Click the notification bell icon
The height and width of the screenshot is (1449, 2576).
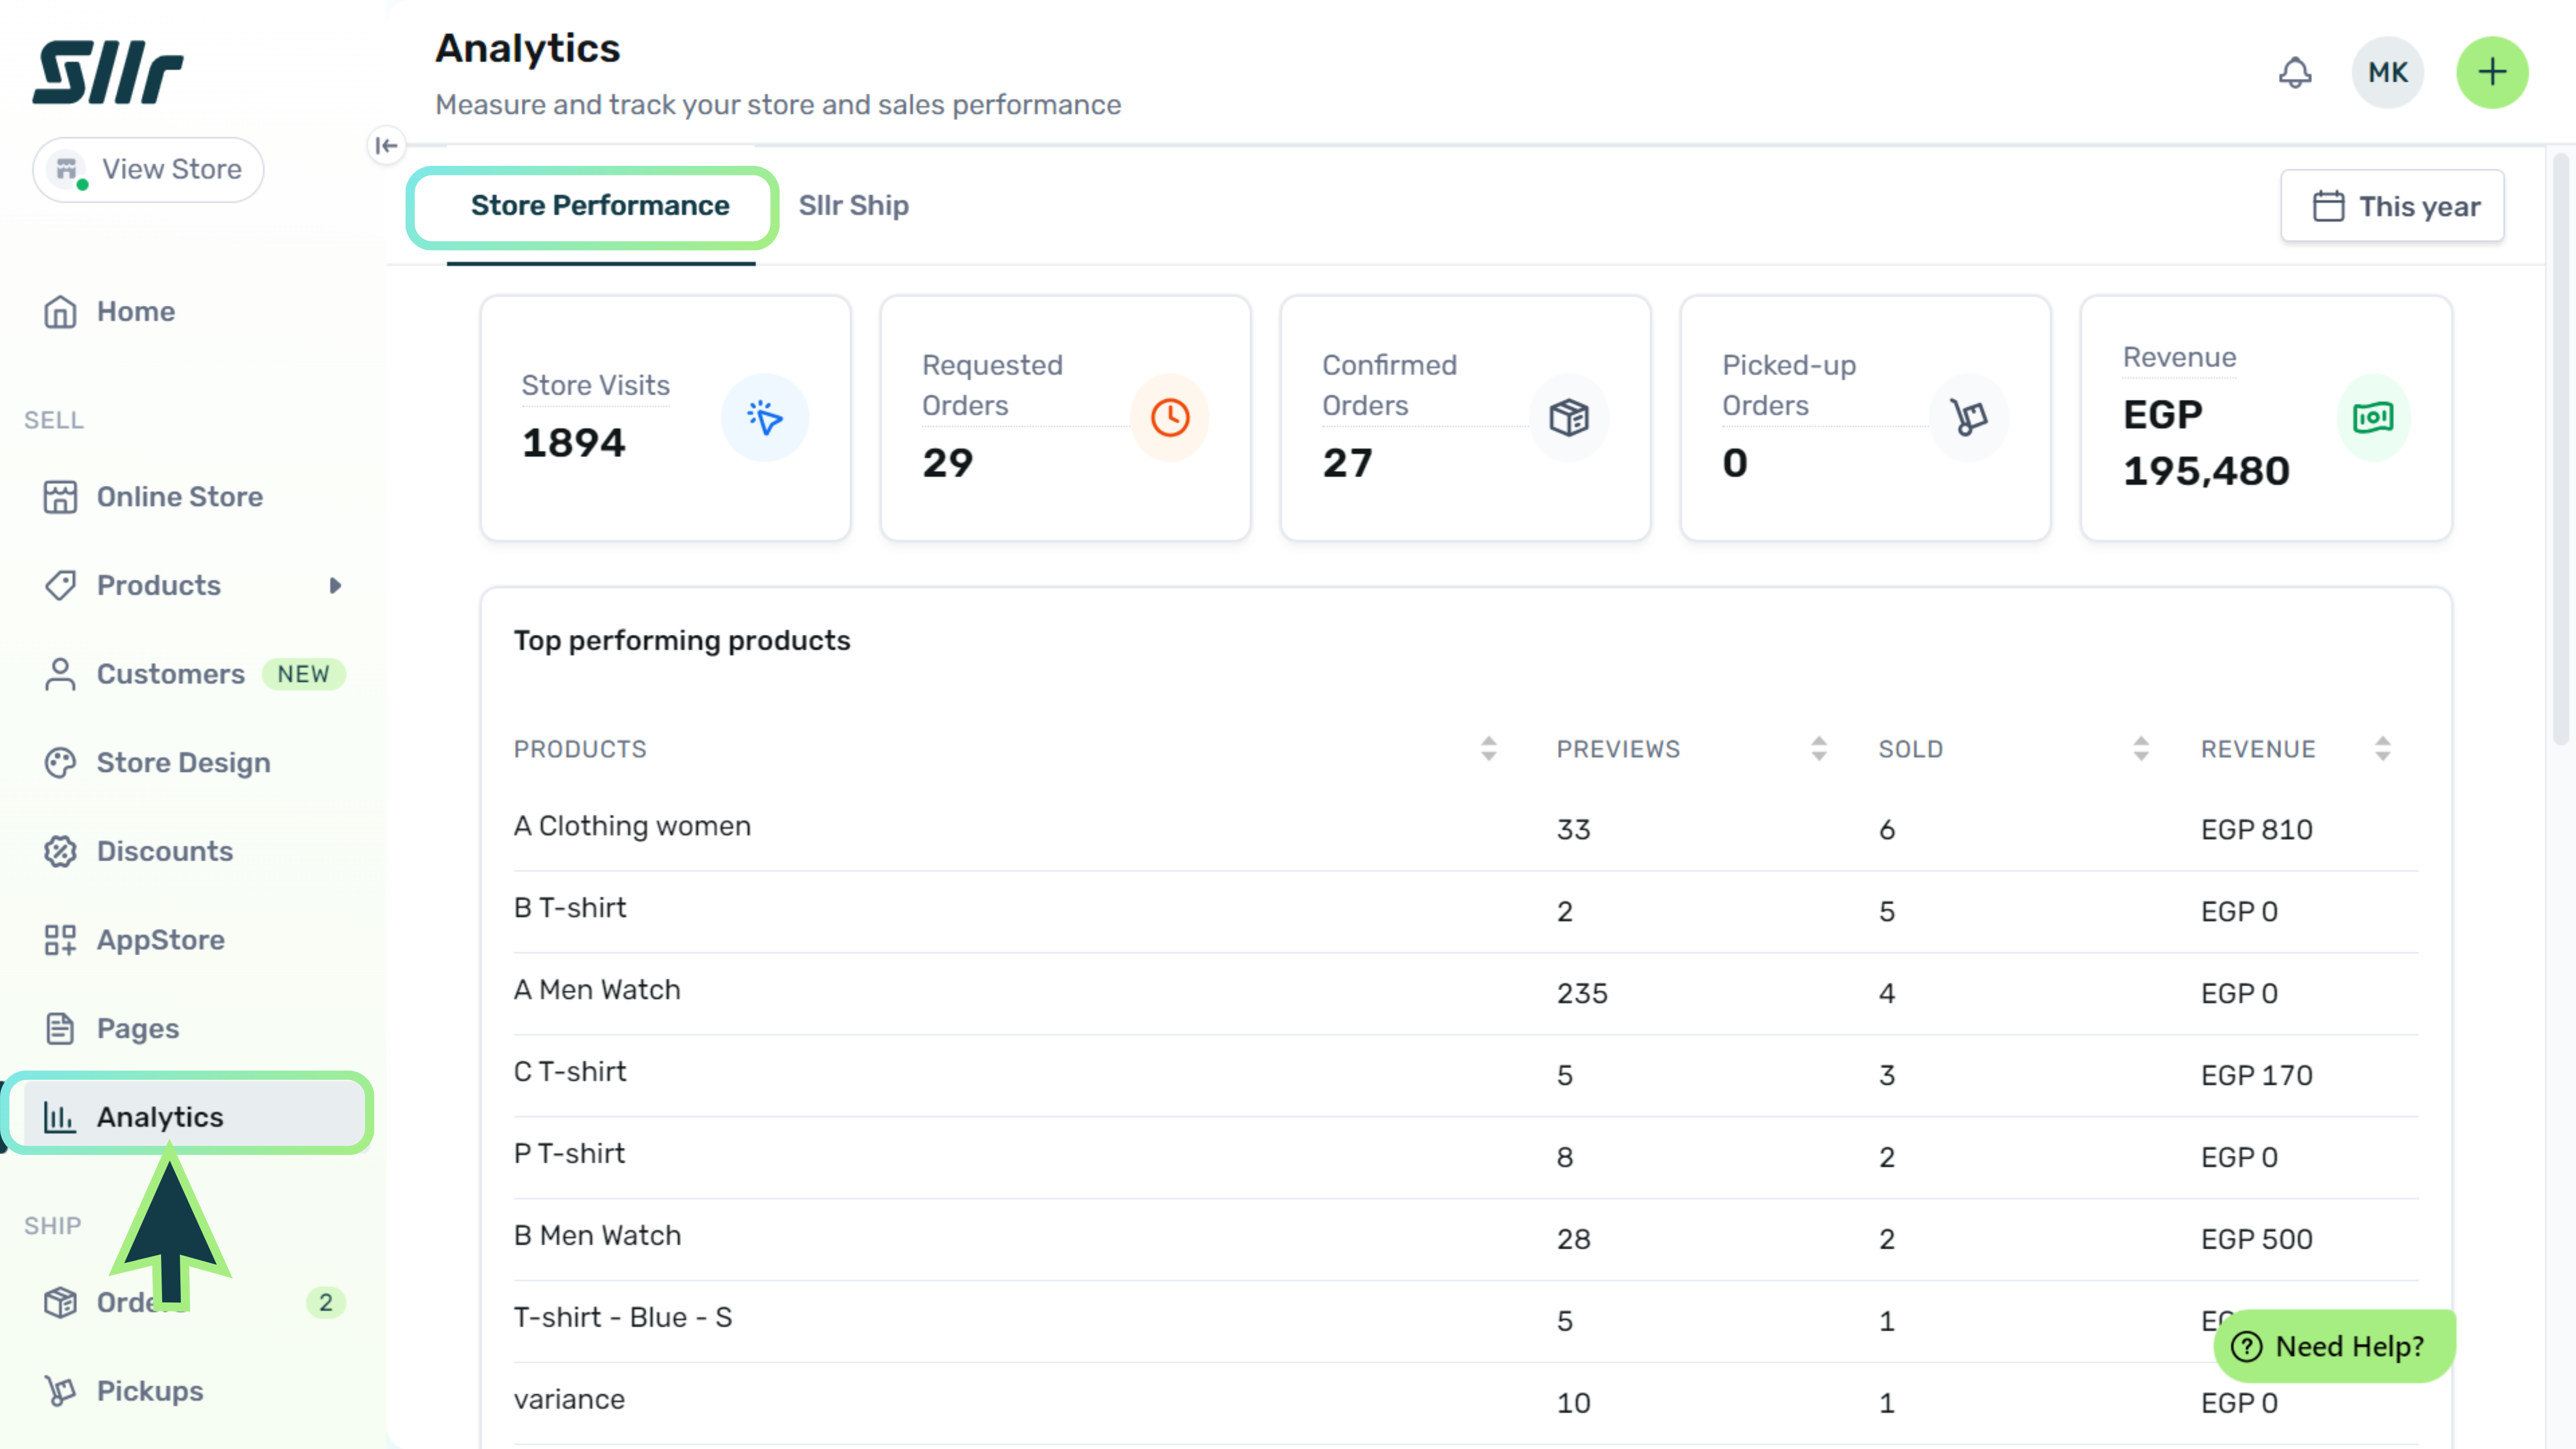[2295, 72]
